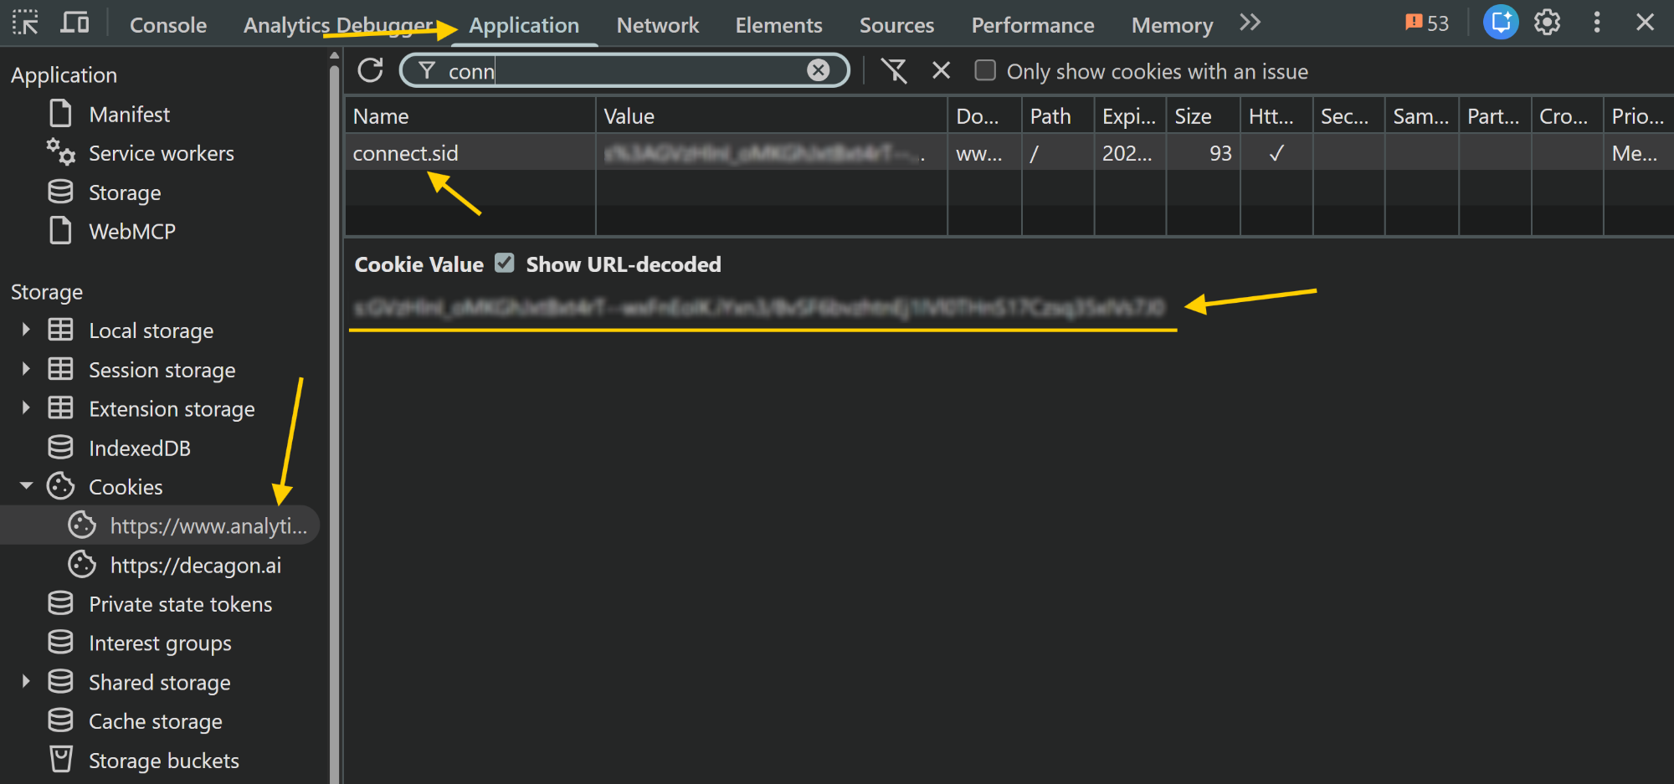1674x784 pixels.
Task: Refresh the cookies table
Action: tap(370, 70)
